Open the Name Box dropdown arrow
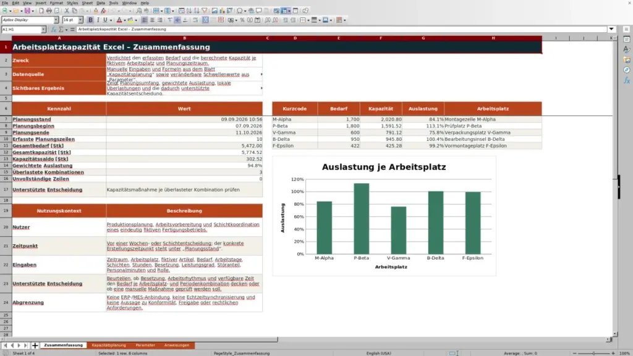Viewport: 633px width, 356px height. coord(43,30)
